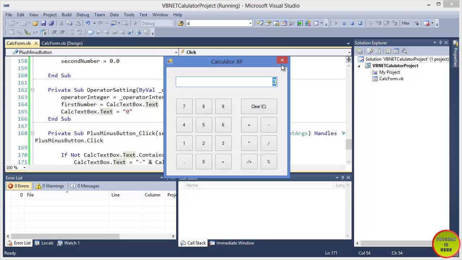Click the Navigate Backward icon
Screen dimensions: 462x260
[114, 23]
